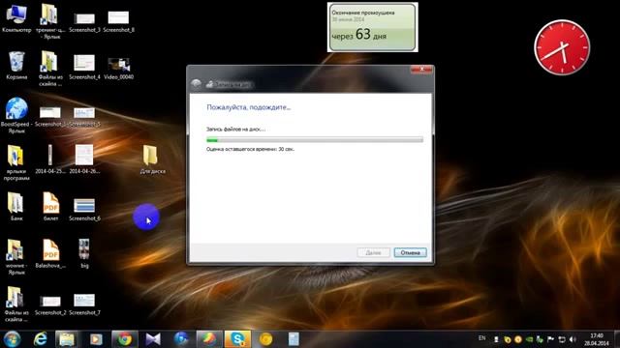Open the Банк folder on desktop

pyautogui.click(x=16, y=206)
